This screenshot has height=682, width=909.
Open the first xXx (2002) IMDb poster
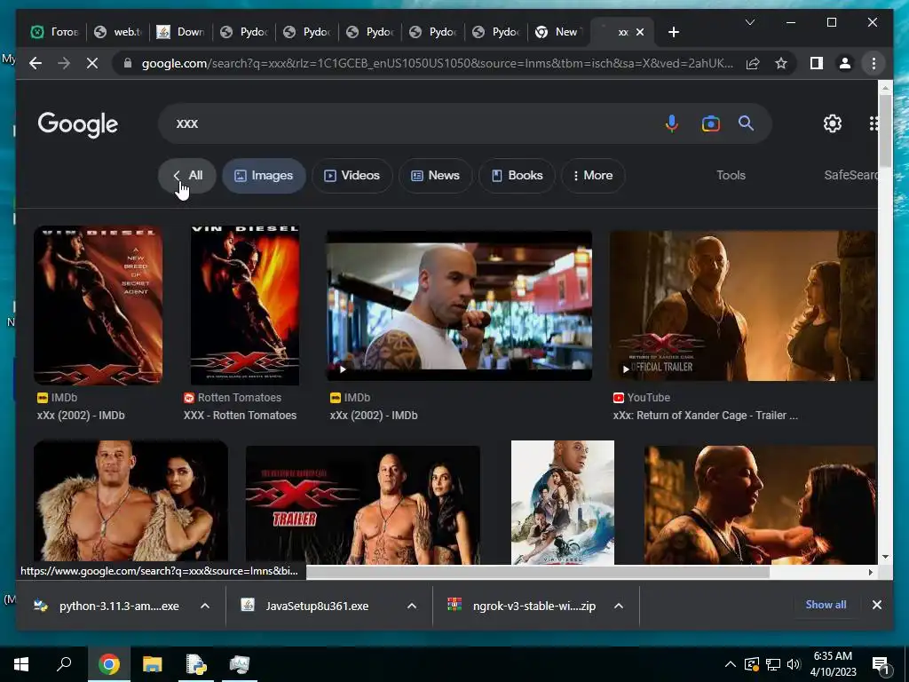tap(98, 305)
